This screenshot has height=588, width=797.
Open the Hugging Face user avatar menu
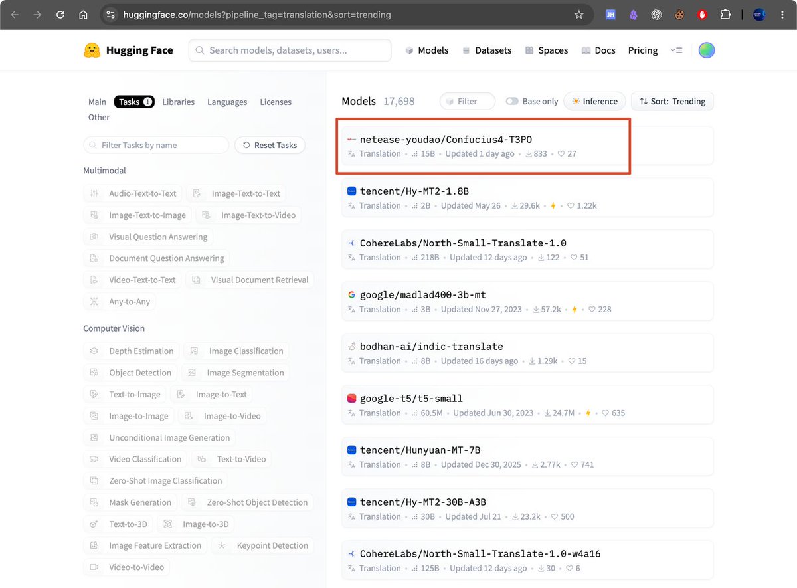pos(707,50)
